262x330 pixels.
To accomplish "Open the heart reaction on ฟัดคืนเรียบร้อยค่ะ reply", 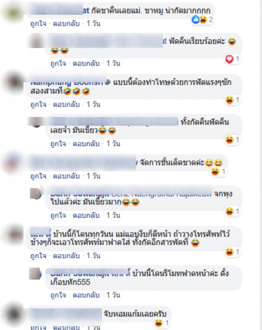I will (233, 59).
